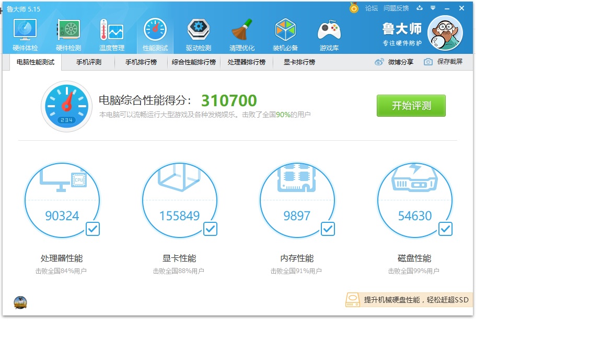Click the green 开始评测 button
This screenshot has width=602, height=339.
pos(411,105)
